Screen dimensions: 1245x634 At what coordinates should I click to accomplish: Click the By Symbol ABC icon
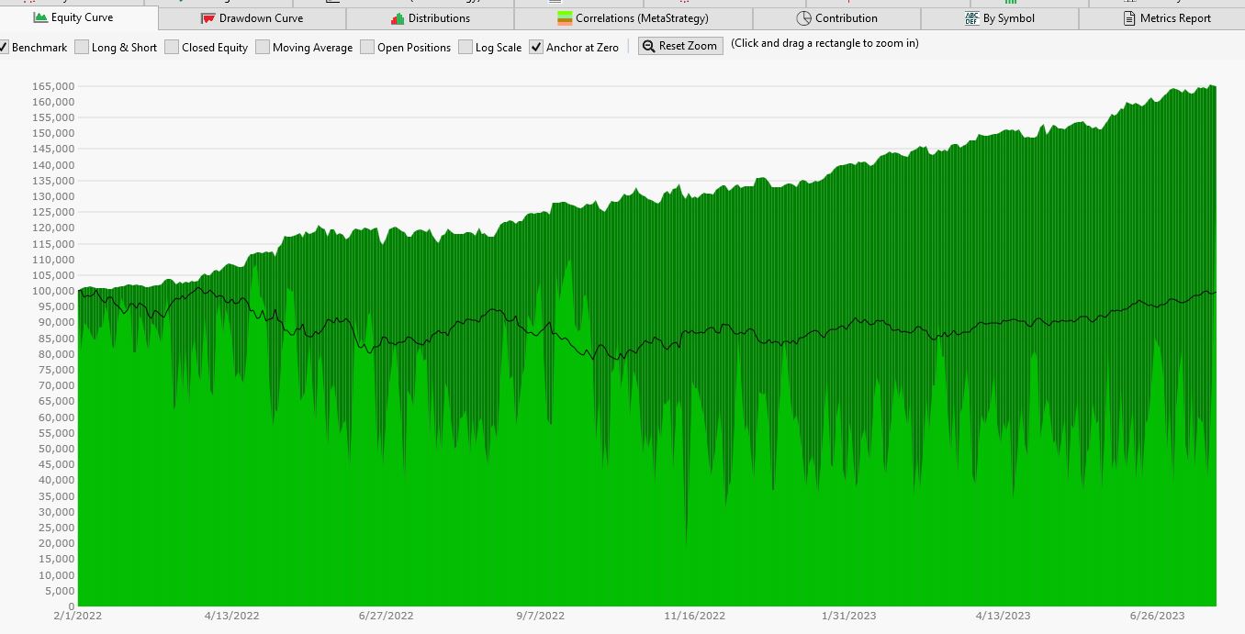[x=972, y=18]
